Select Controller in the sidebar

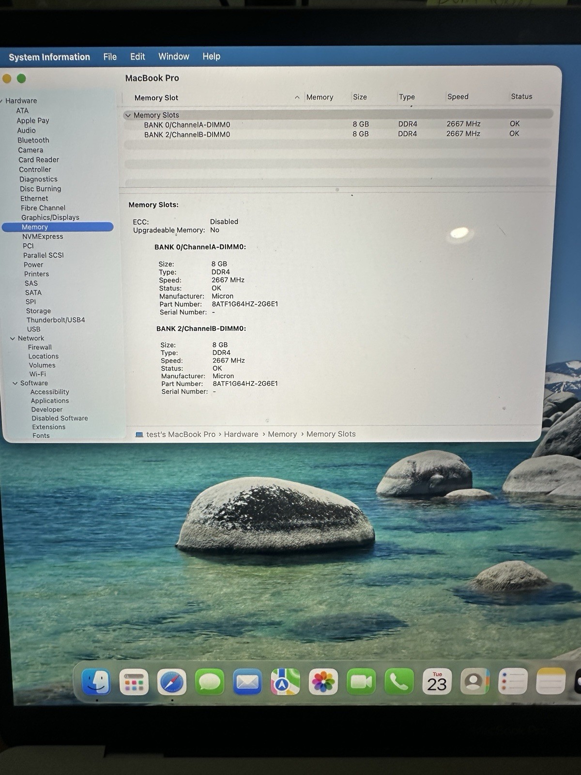tap(35, 170)
